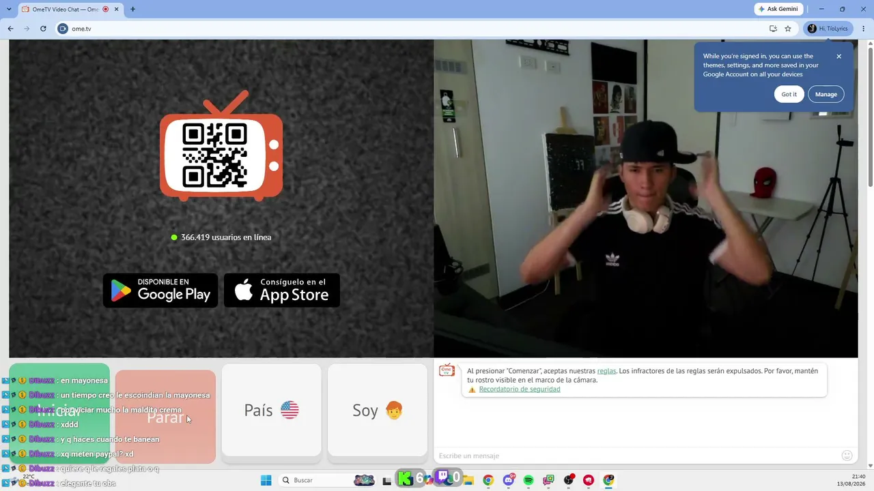
Task: Open the País country selector
Action: (271, 410)
